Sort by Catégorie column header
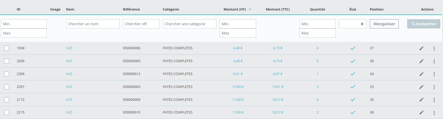 (171, 9)
